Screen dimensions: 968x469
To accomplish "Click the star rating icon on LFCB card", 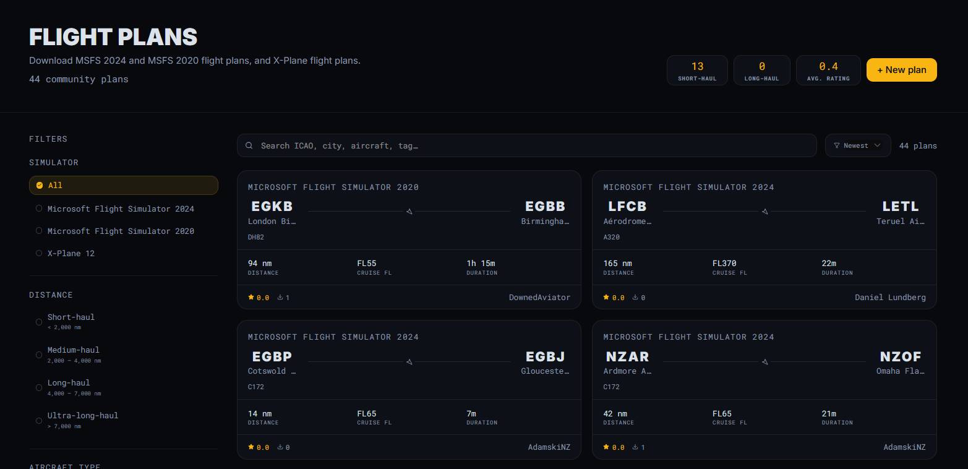I will (x=606, y=297).
